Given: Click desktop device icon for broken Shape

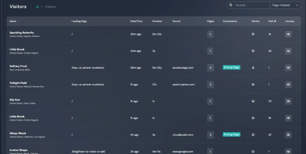Looking at the screenshot, I should tap(253, 151).
